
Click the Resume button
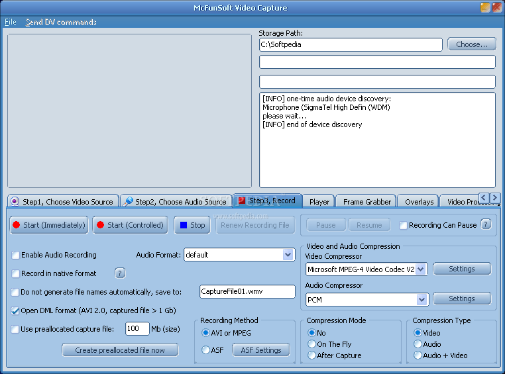(369, 225)
